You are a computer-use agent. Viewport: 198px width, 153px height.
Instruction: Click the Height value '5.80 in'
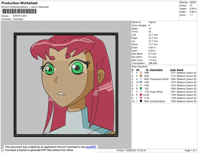(193, 9)
